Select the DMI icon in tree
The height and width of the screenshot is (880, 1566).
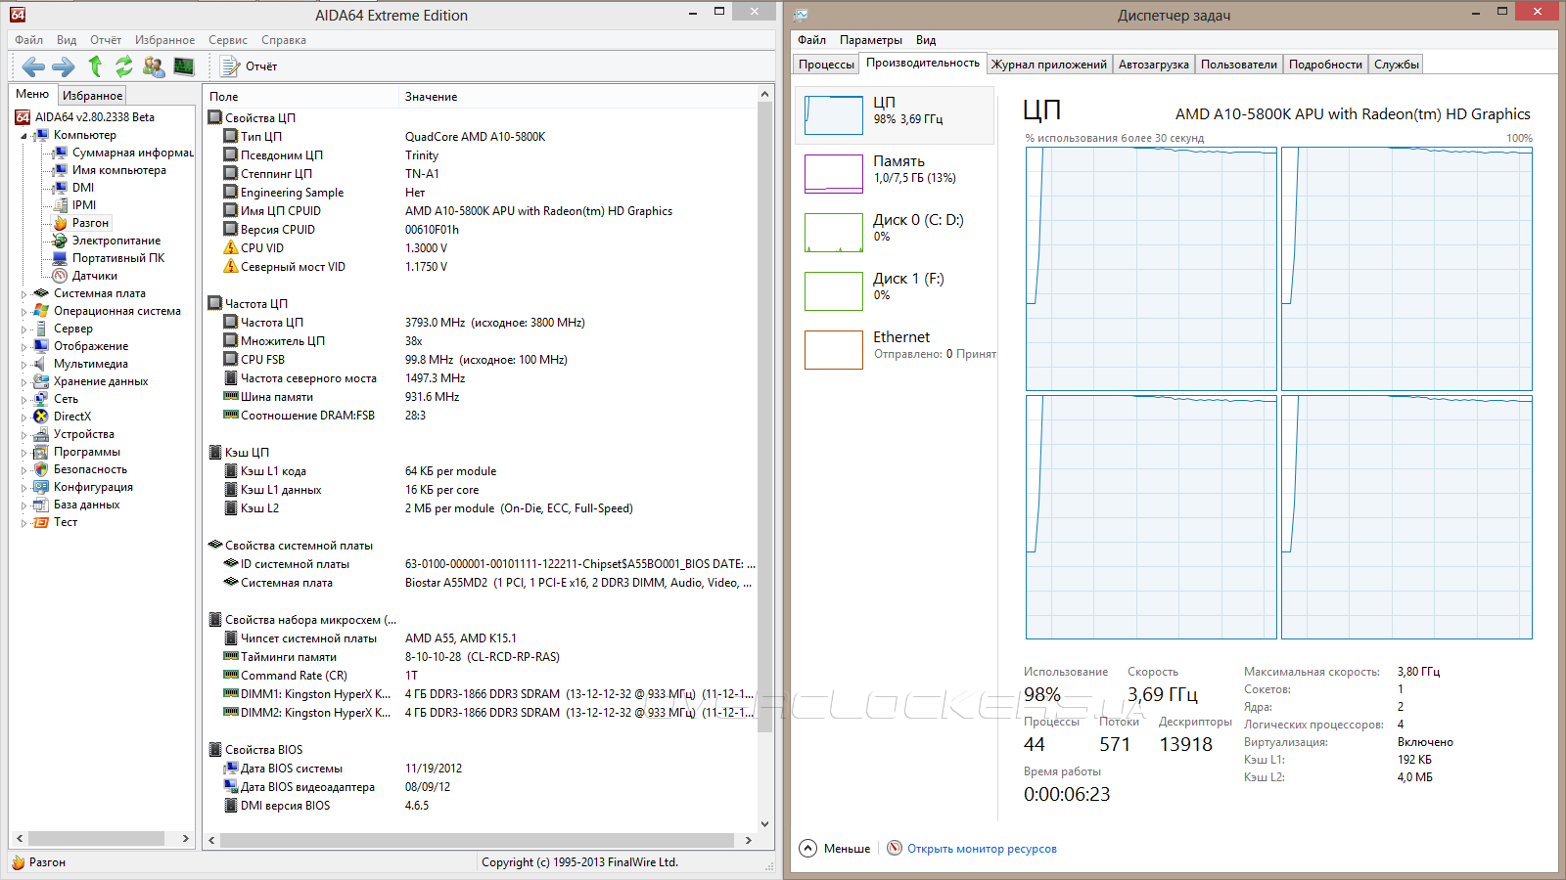(61, 188)
